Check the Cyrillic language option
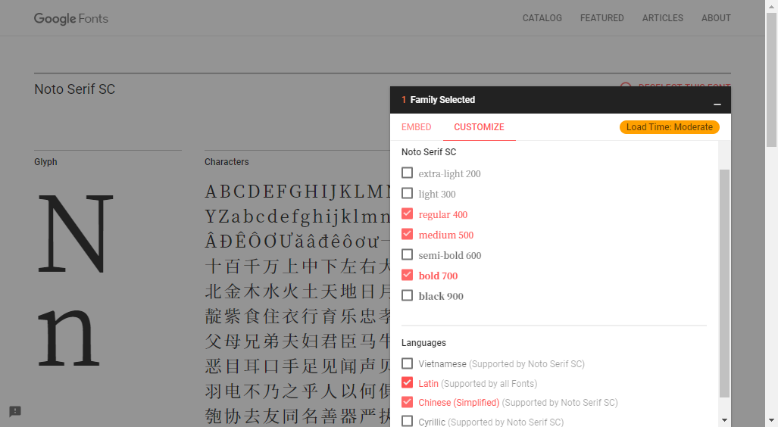Screen dimensions: 778x427 pos(407,421)
